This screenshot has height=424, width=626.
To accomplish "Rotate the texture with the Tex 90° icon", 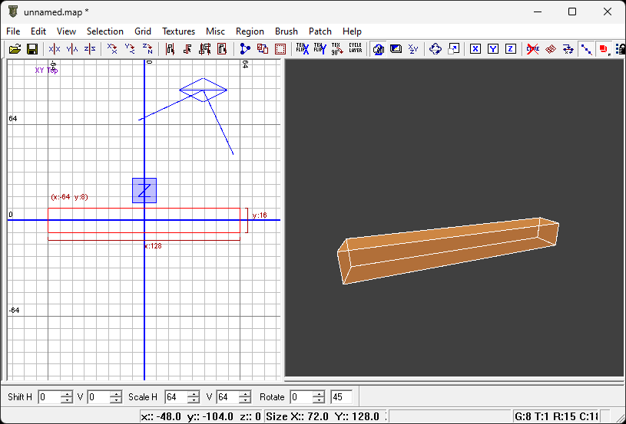I will (x=337, y=49).
